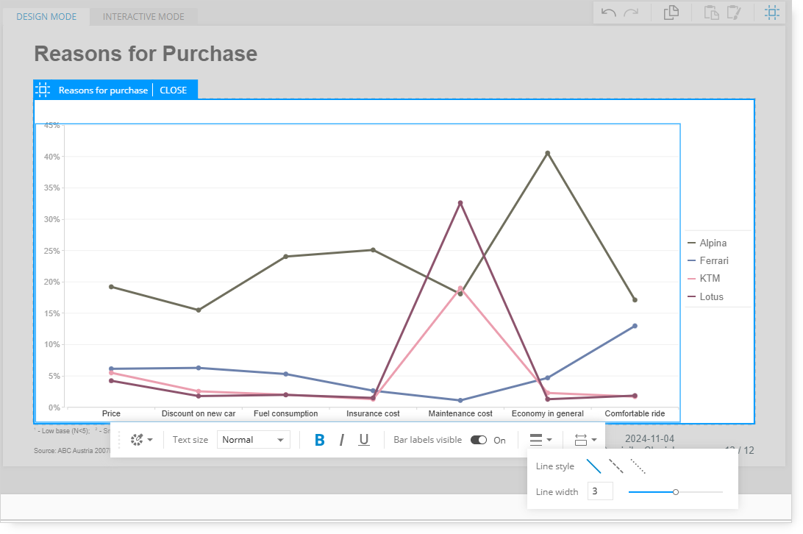Image resolution: width=803 pixels, height=534 pixels.
Task: Click the KTM peak point at Maintenance cost
Action: click(x=460, y=288)
